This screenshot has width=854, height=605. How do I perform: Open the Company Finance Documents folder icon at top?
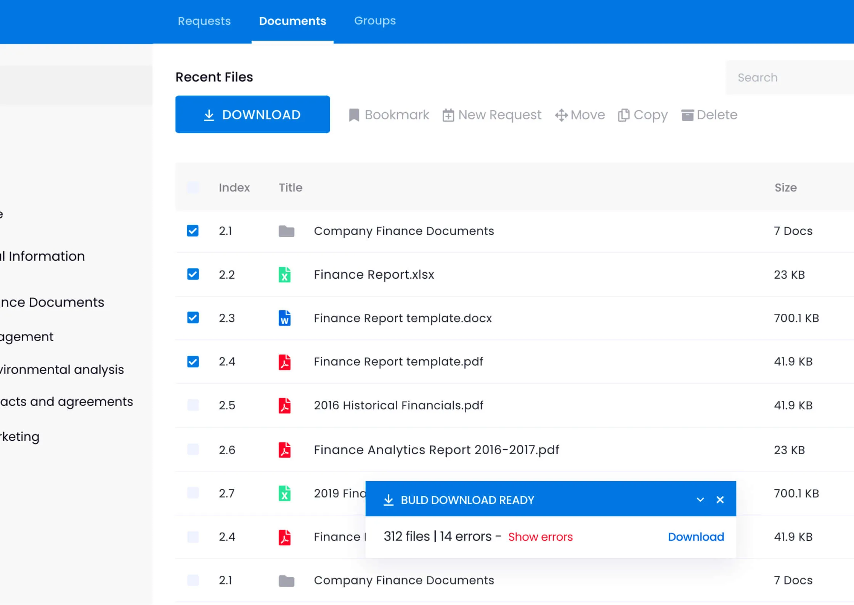click(x=286, y=231)
